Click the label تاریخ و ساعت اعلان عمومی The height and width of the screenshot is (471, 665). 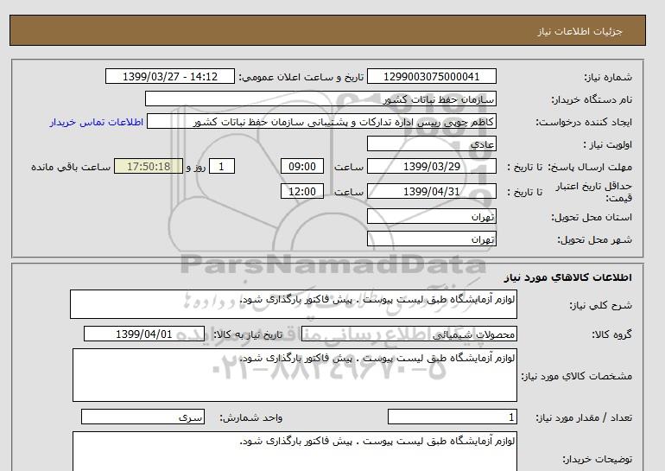click(301, 77)
